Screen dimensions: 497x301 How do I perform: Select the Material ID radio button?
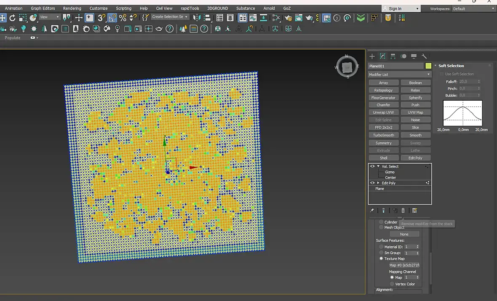[381, 247]
